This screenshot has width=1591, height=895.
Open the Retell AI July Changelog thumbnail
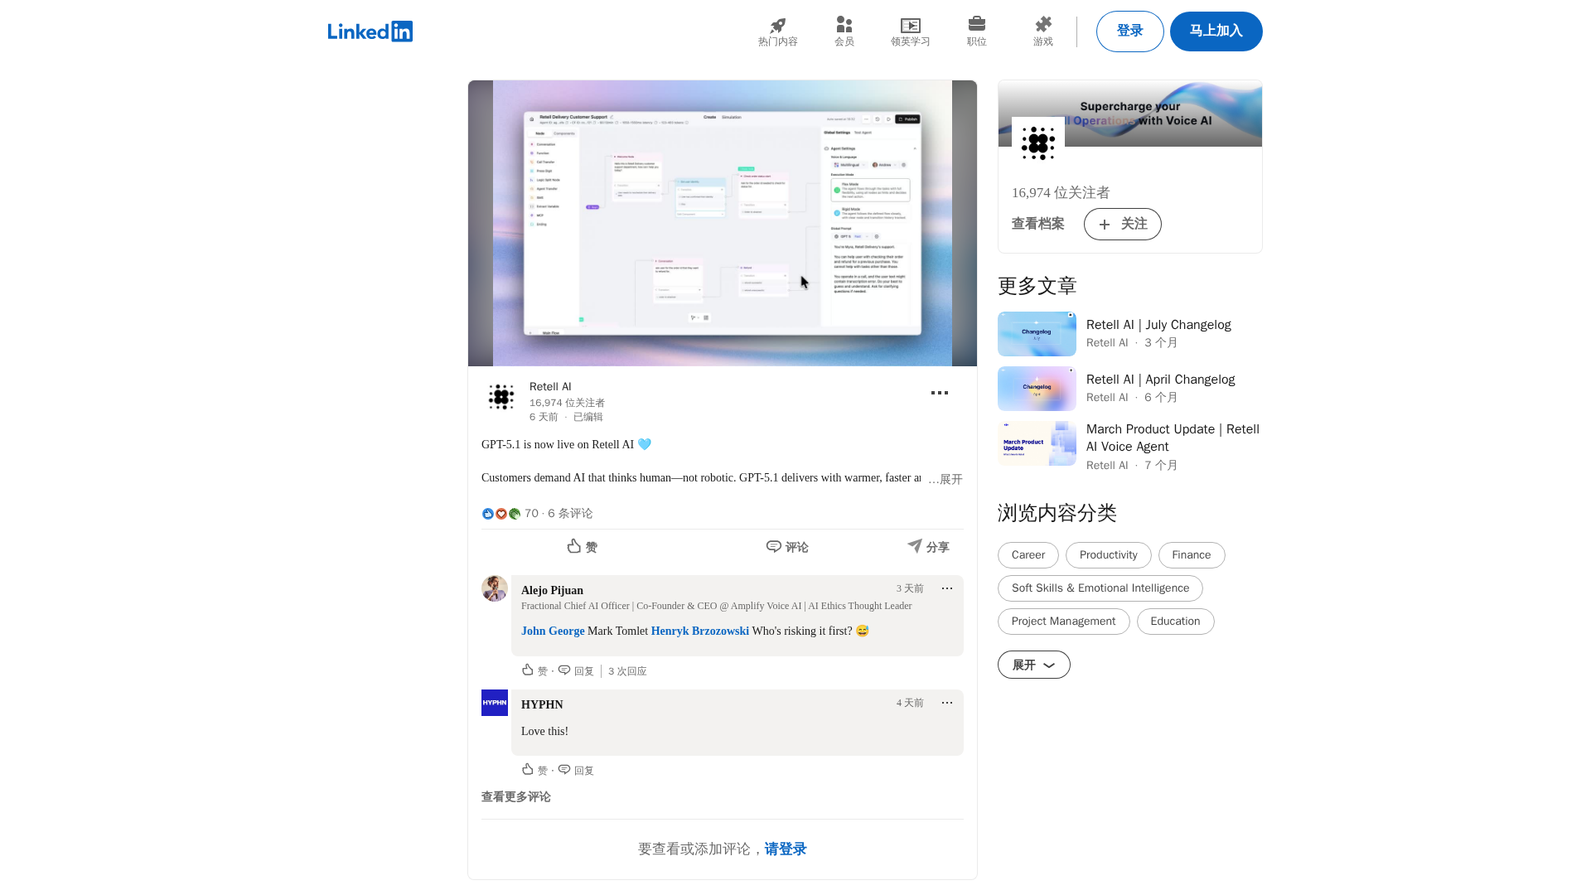[1037, 333]
